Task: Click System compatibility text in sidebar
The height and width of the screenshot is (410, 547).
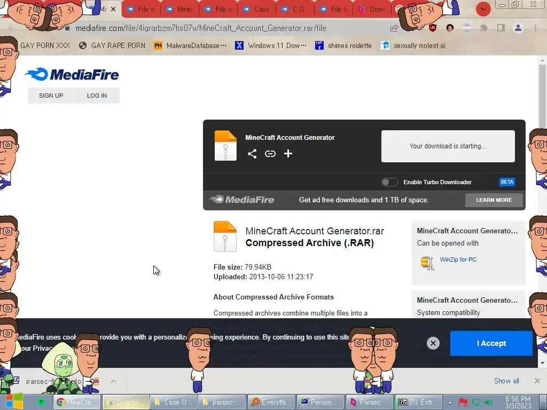Action: coord(448,312)
